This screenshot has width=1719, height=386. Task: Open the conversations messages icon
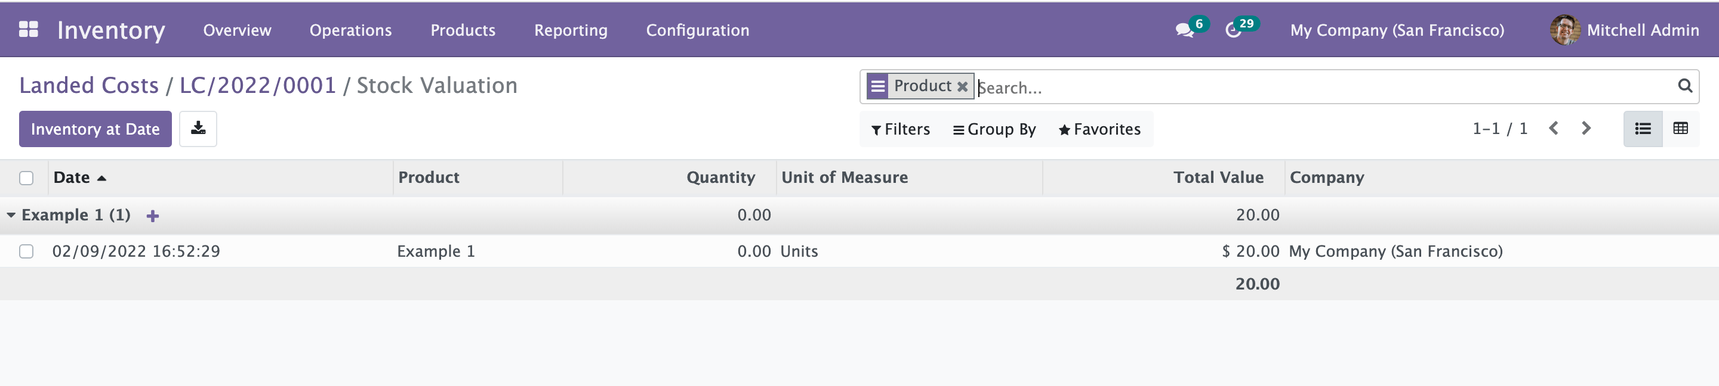tap(1184, 30)
